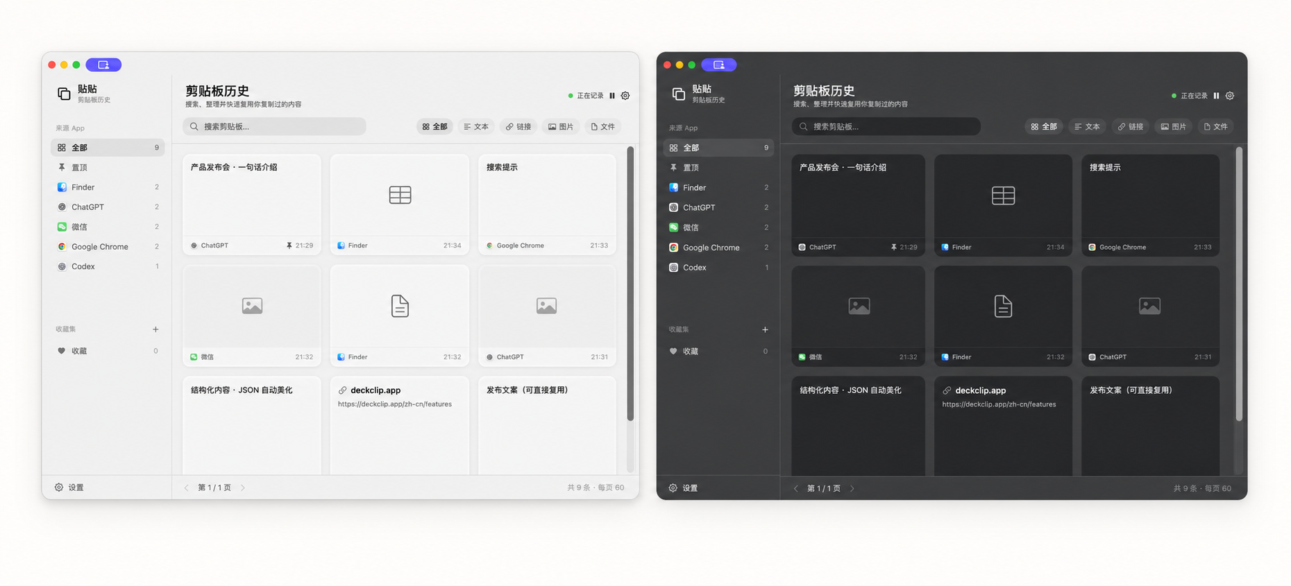Filter by ChatGPT in dark window sidebar

718,207
